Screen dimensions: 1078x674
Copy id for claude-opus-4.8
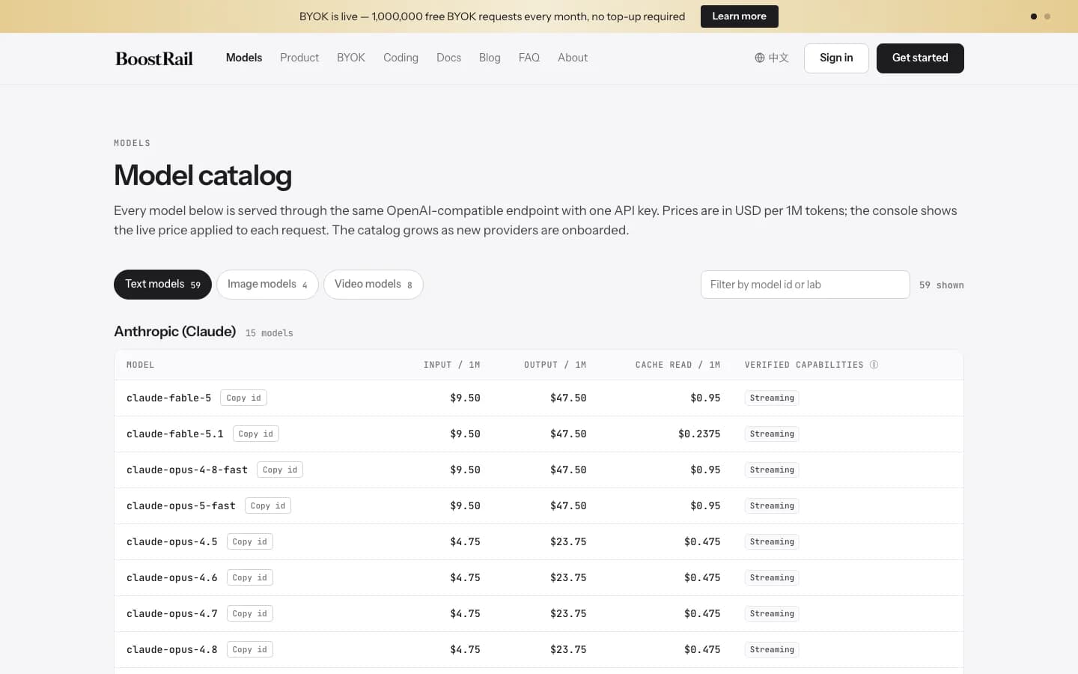(x=249, y=649)
